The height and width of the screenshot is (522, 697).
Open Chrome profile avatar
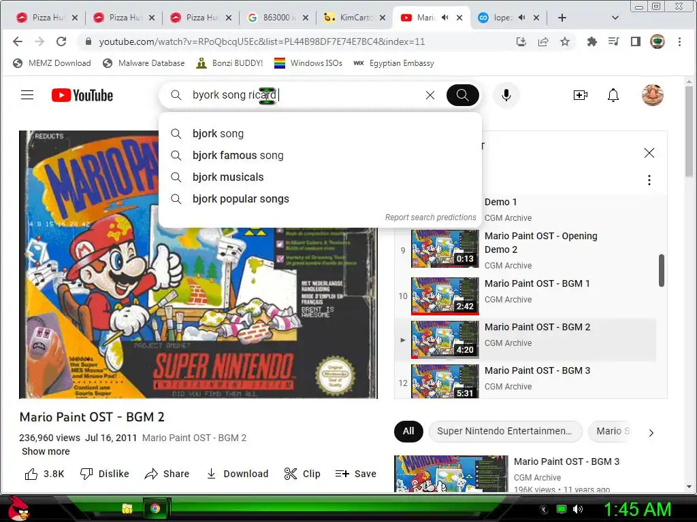[657, 41]
